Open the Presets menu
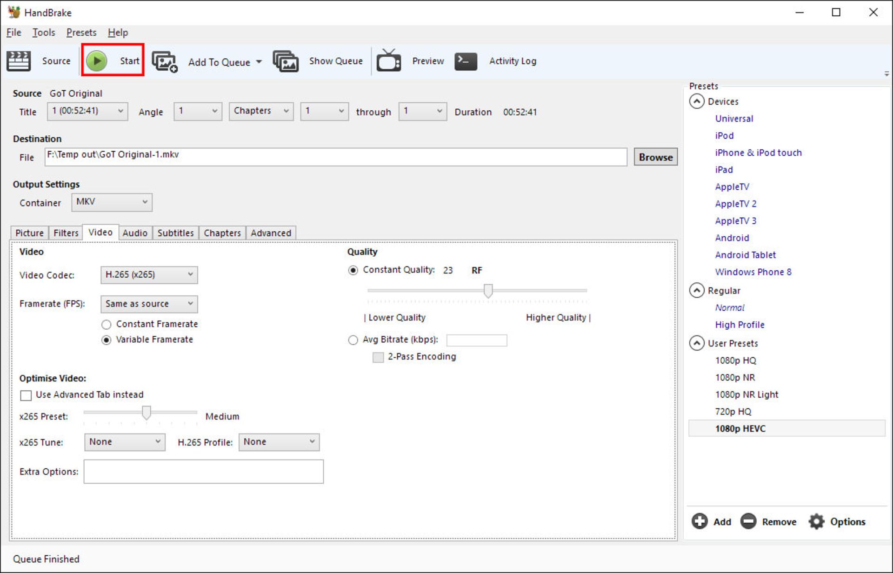Screen dimensions: 893x573 pos(81,33)
